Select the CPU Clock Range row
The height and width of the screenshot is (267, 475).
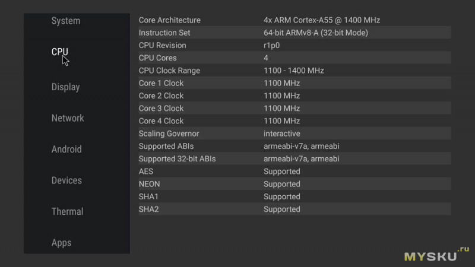click(294, 71)
